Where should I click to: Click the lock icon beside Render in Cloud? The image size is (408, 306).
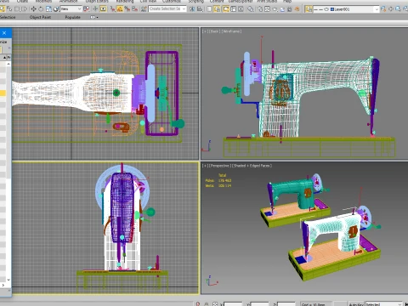tap(290, 9)
